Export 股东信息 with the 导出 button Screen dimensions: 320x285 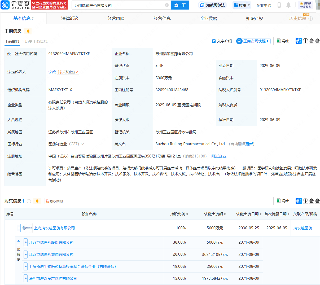pos(283,201)
